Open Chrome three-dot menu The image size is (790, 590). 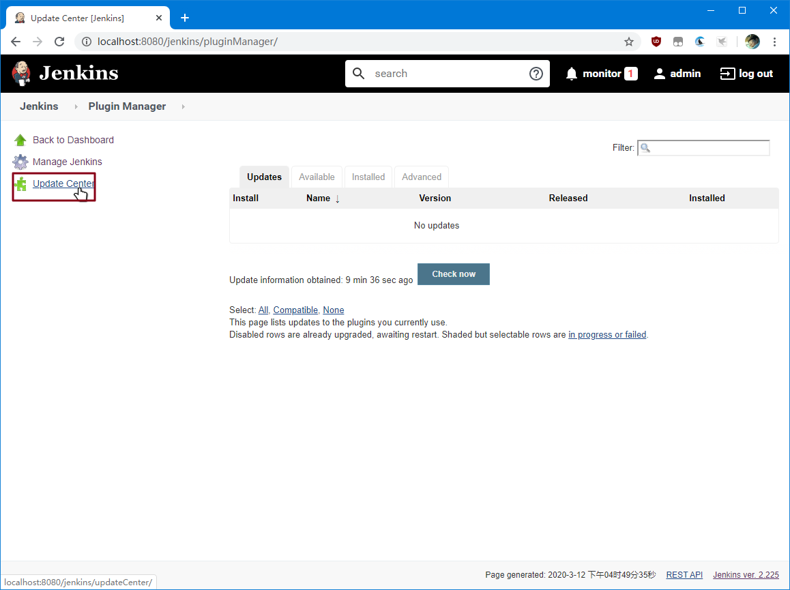[774, 42]
